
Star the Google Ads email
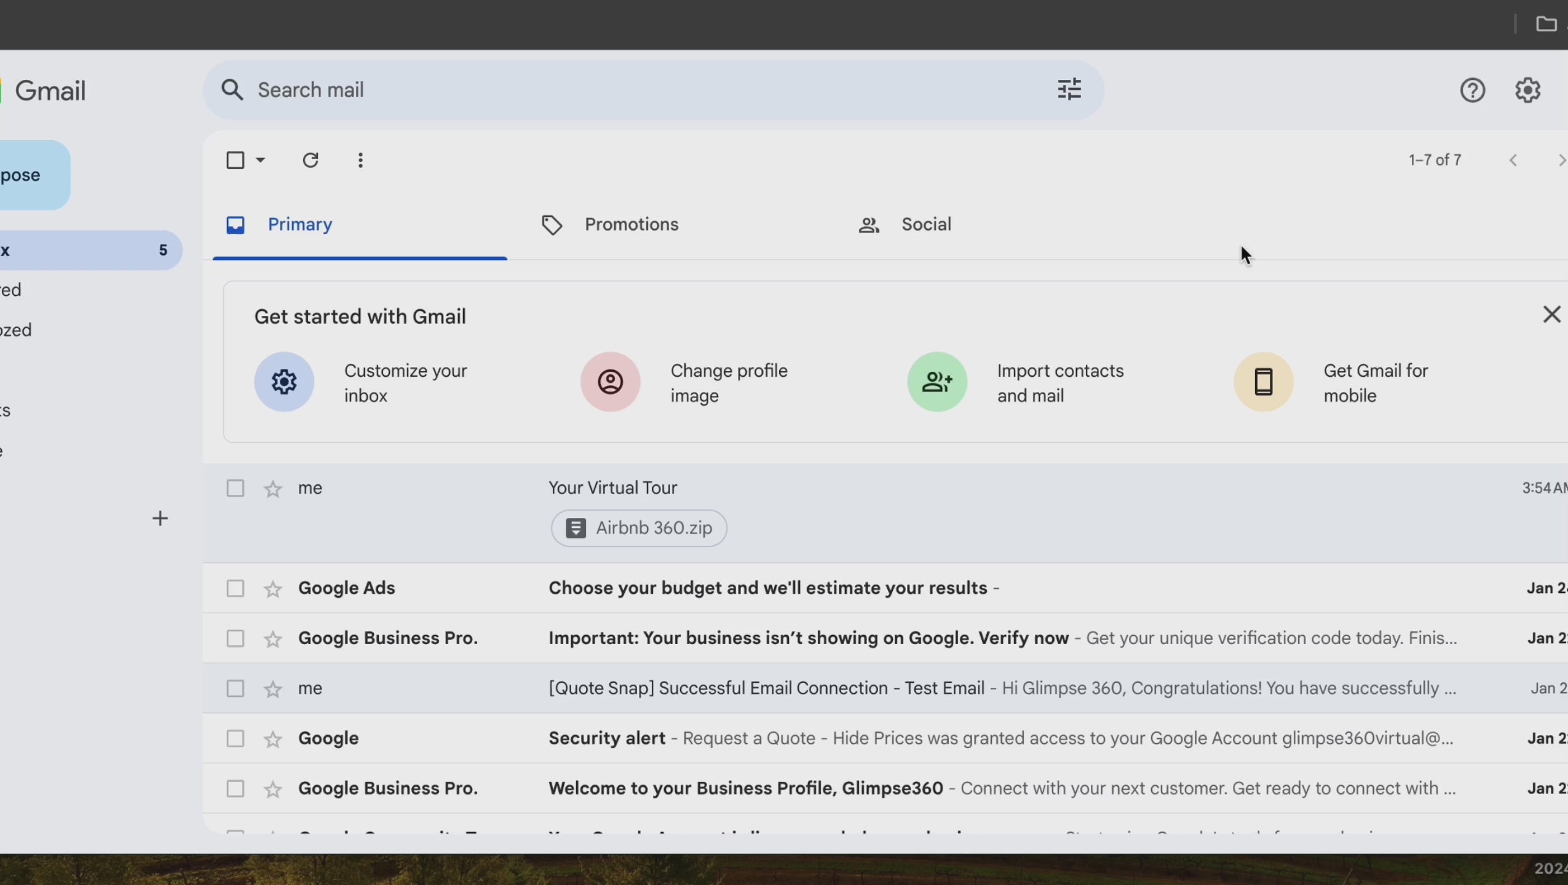(272, 589)
